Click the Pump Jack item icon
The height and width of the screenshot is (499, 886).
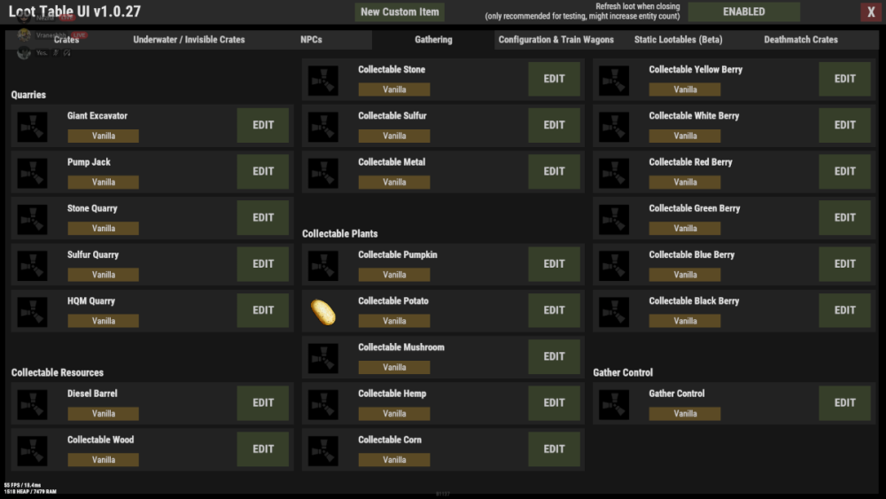click(33, 172)
